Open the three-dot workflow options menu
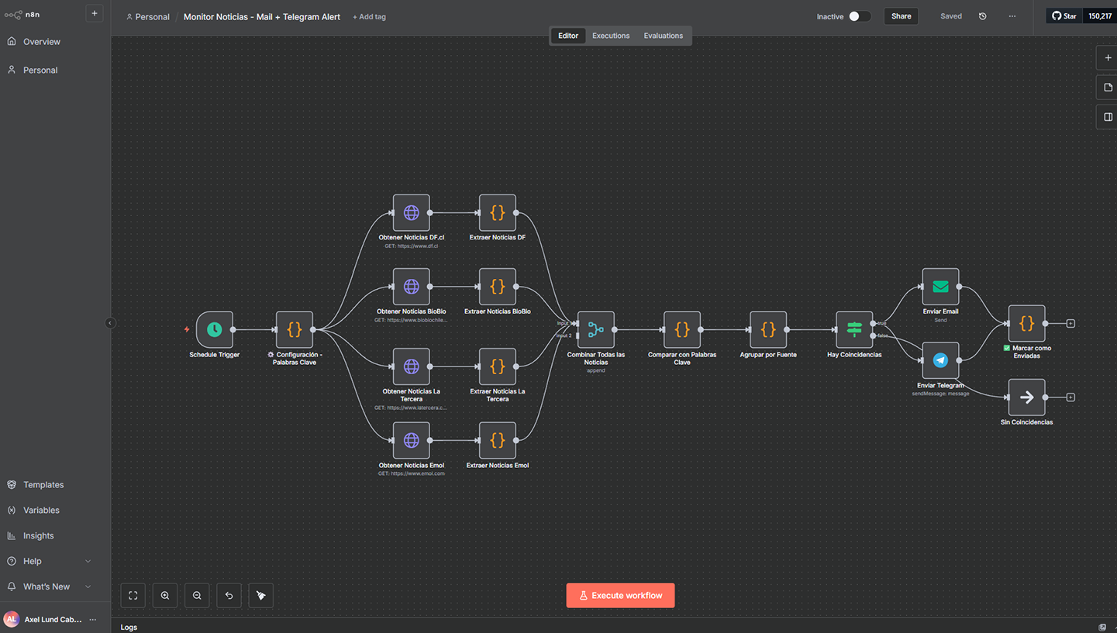The image size is (1117, 633). pyautogui.click(x=1012, y=16)
